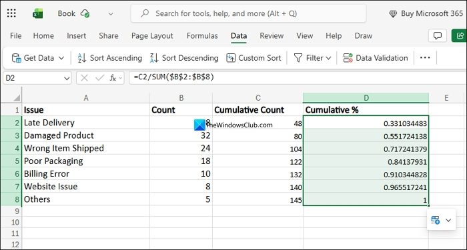Click the cell showing 0.84137931
This screenshot has height=250, width=467.
tap(366, 161)
